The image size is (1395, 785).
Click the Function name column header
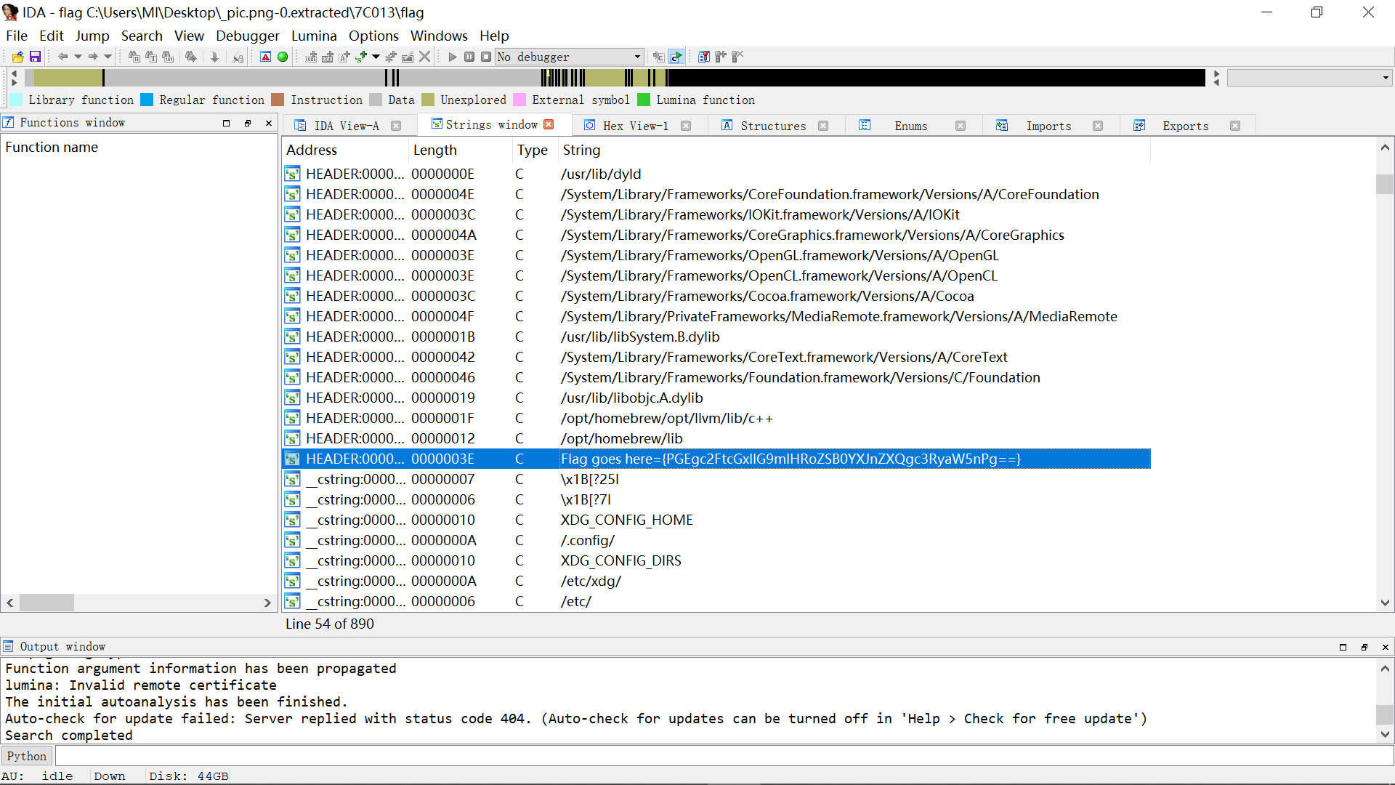pyautogui.click(x=139, y=147)
